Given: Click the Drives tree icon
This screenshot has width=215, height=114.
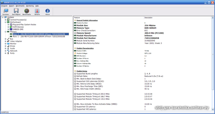Looking at the screenshot, I should (8, 46).
